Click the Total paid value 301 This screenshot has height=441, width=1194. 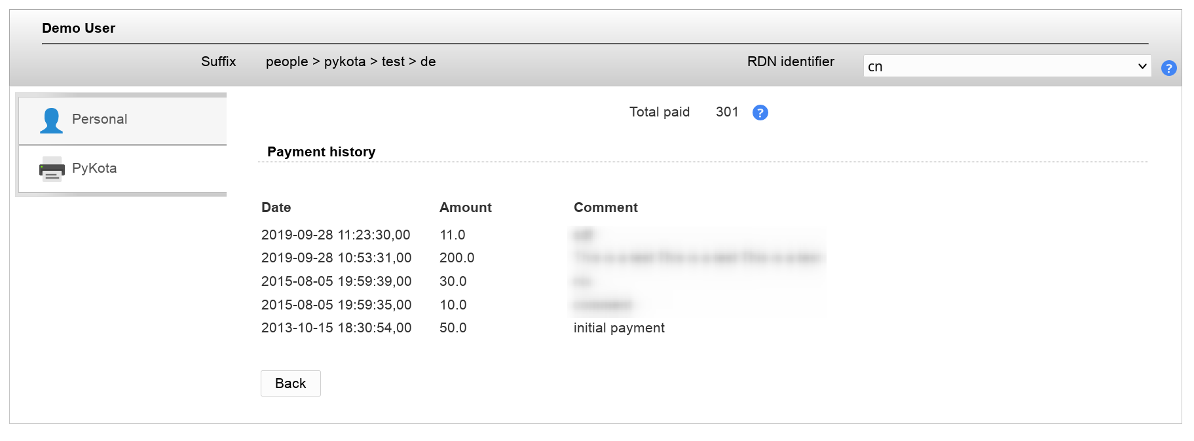point(726,112)
